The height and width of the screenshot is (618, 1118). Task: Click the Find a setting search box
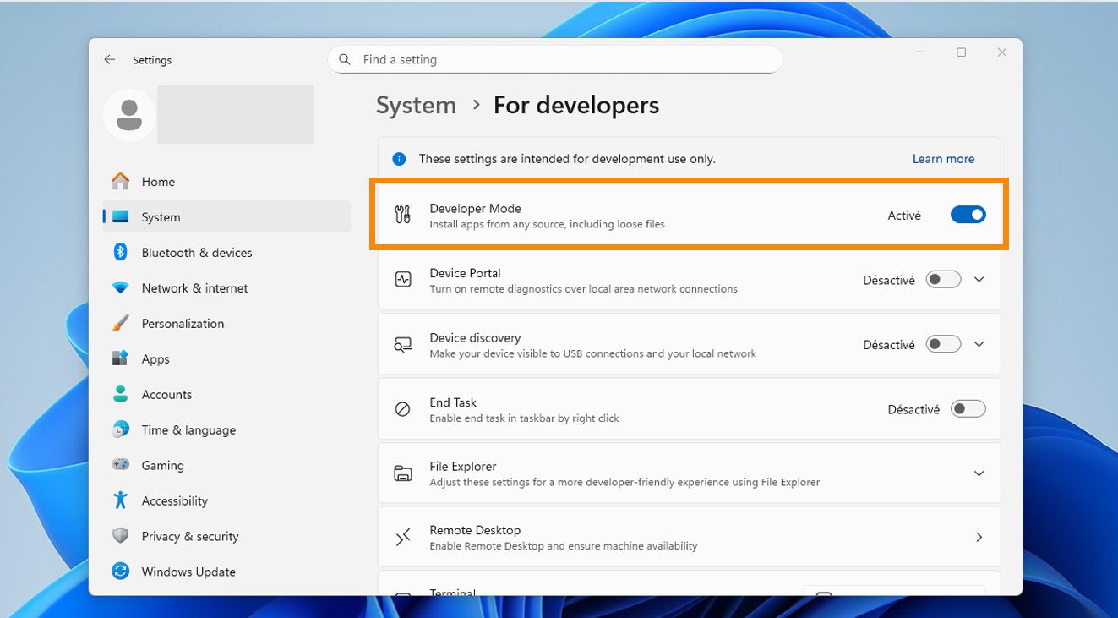pyautogui.click(x=555, y=60)
